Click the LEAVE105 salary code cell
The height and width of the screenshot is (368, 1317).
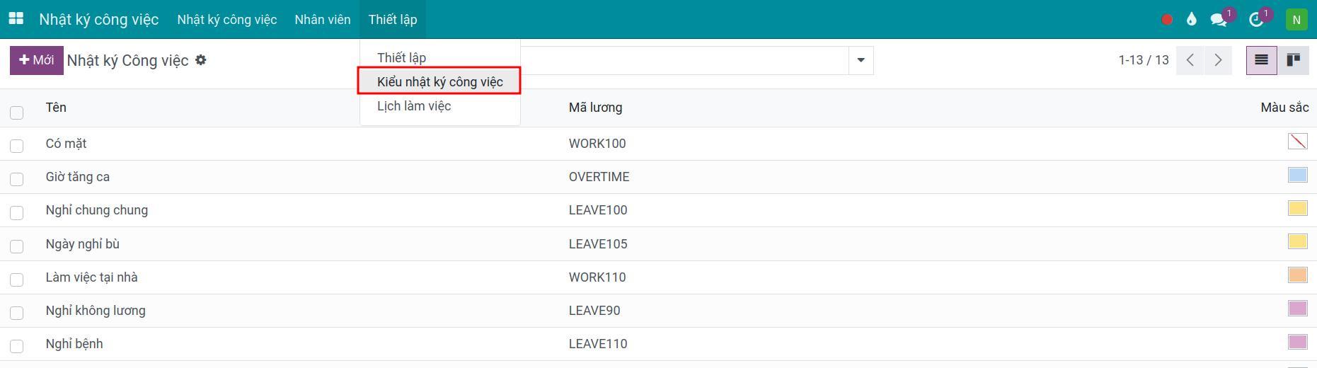[x=598, y=244]
